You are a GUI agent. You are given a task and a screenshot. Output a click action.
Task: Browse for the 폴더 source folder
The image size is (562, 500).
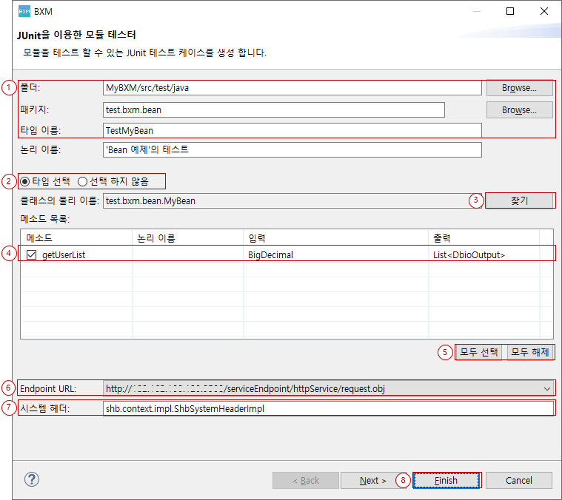(x=519, y=88)
